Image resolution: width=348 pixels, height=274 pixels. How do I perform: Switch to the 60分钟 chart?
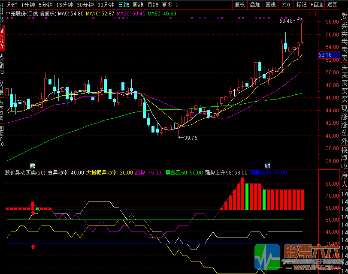pyautogui.click(x=106, y=5)
